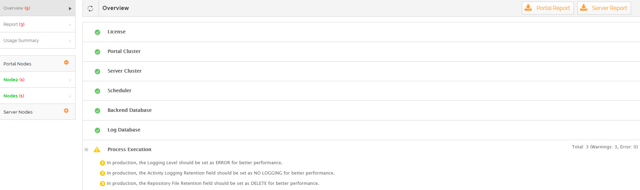The width and height of the screenshot is (640, 190).
Task: Click the Portal Cluster green status icon
Action: [x=98, y=52]
